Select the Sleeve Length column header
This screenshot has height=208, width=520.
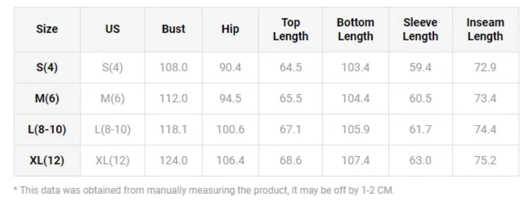(x=420, y=29)
